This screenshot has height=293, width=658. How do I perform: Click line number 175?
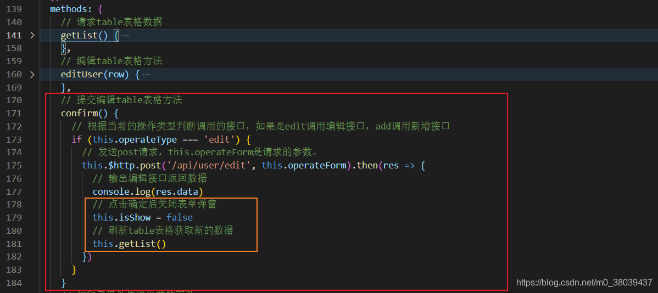tap(14, 166)
